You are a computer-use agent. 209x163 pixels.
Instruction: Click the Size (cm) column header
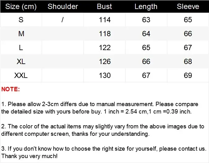(21, 6)
